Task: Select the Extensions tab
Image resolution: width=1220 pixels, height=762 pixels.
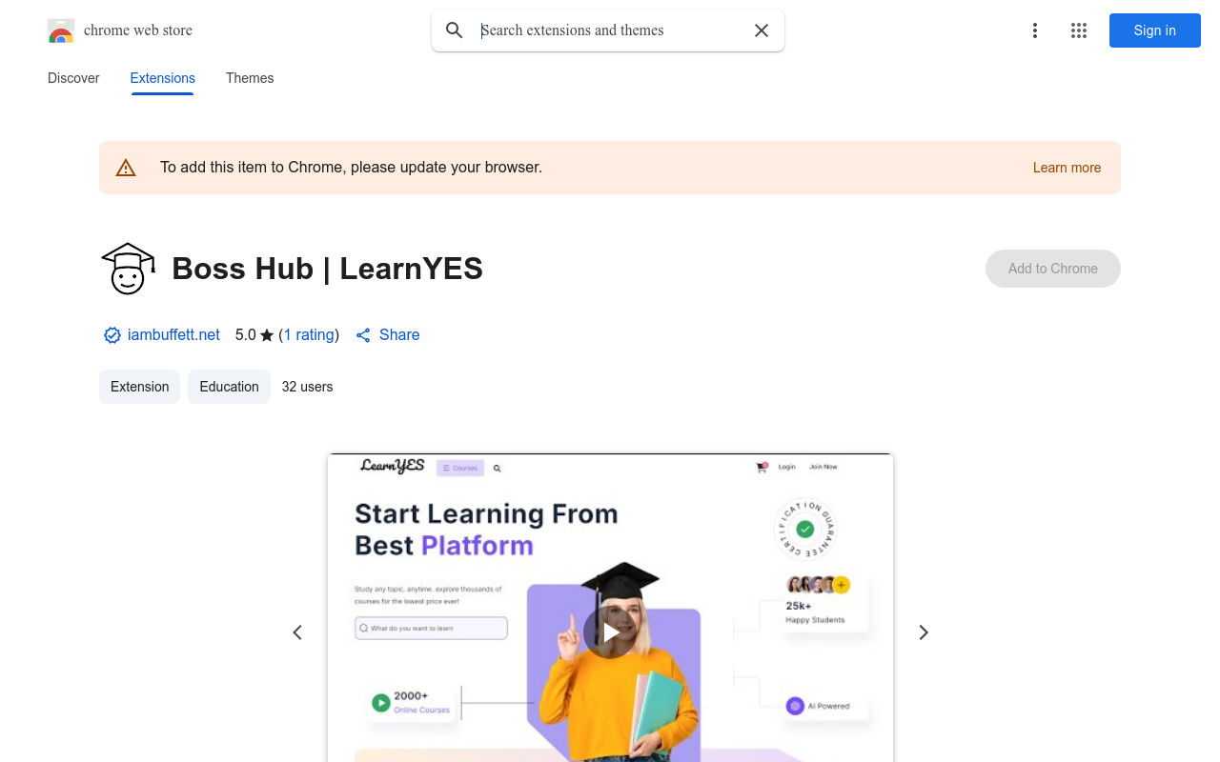Action: (x=163, y=78)
